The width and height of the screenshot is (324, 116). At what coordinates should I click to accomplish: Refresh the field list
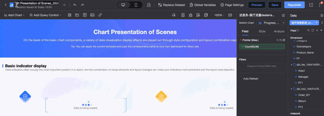[313, 30]
